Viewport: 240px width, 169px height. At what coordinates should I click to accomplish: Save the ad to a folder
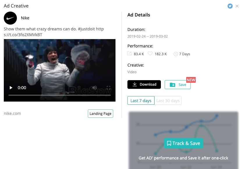pos(178,85)
